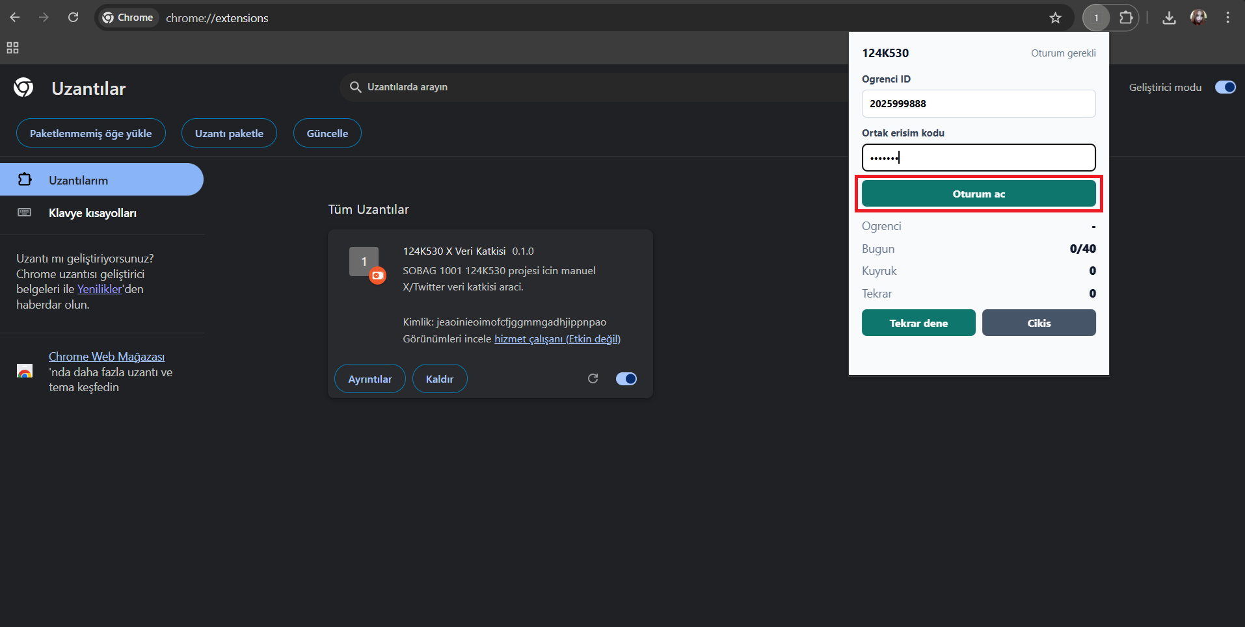This screenshot has height=627, width=1245.
Task: Reload the page with the refresh icon
Action: click(74, 18)
